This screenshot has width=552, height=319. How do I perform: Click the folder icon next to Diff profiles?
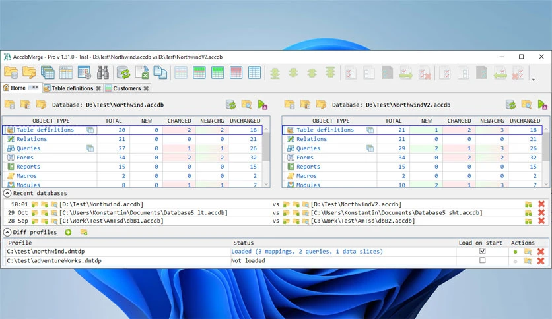[84, 232]
